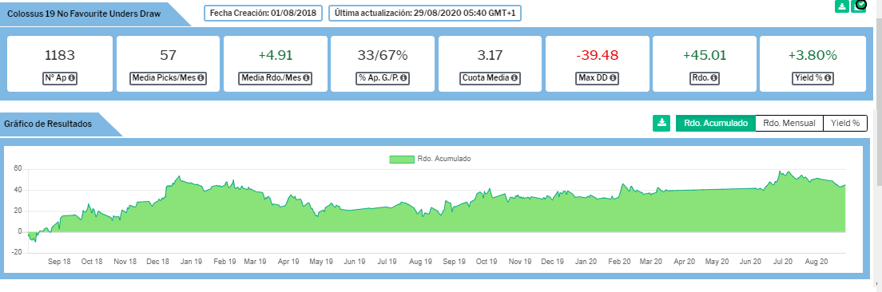Click the Colossus 19 No Favourite Unders Draw title

(84, 14)
